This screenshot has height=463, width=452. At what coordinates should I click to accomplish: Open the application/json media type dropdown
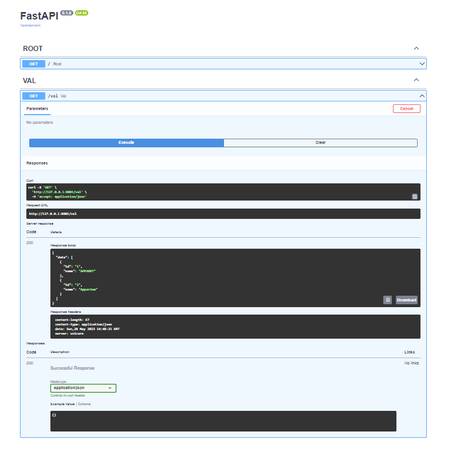pyautogui.click(x=83, y=388)
